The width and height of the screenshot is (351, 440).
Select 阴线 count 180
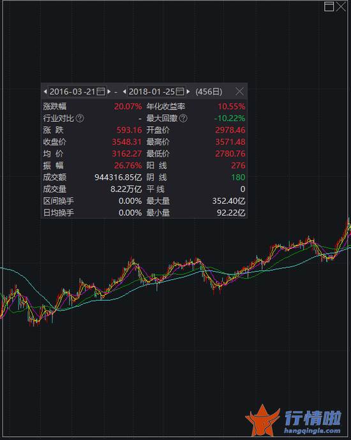click(238, 177)
